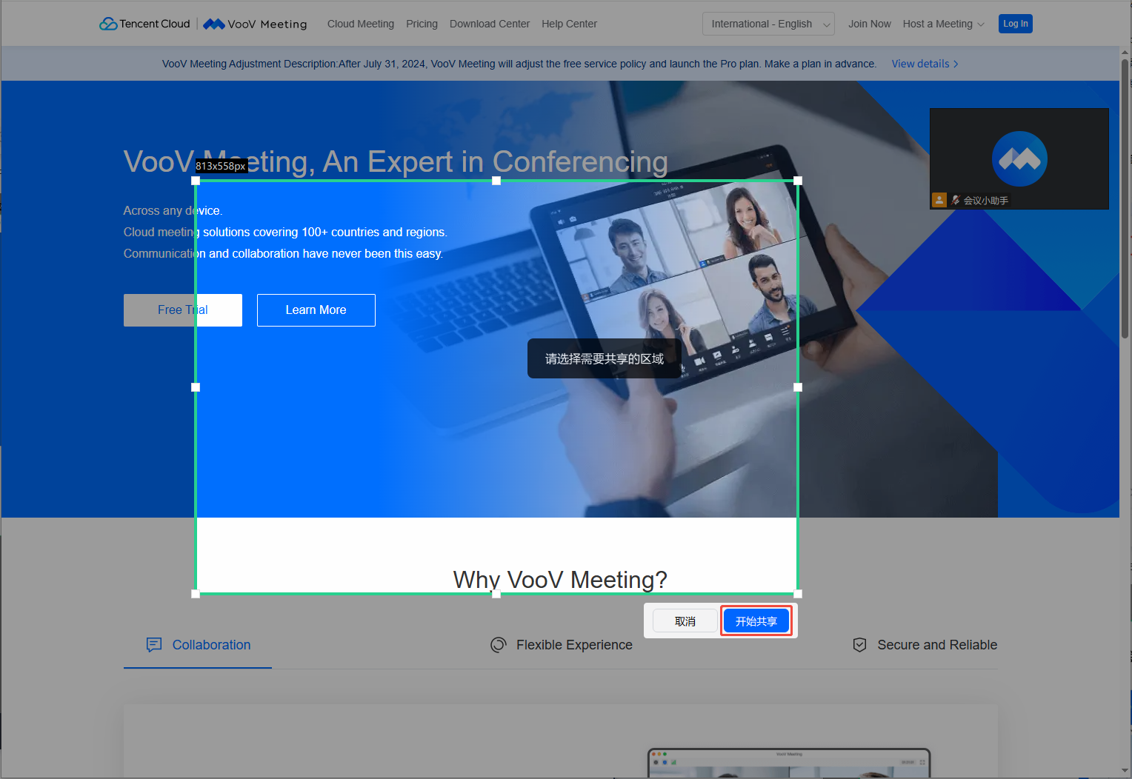The height and width of the screenshot is (779, 1132).
Task: Click the VooV Meeting adjustment announcement text
Action: (x=519, y=64)
